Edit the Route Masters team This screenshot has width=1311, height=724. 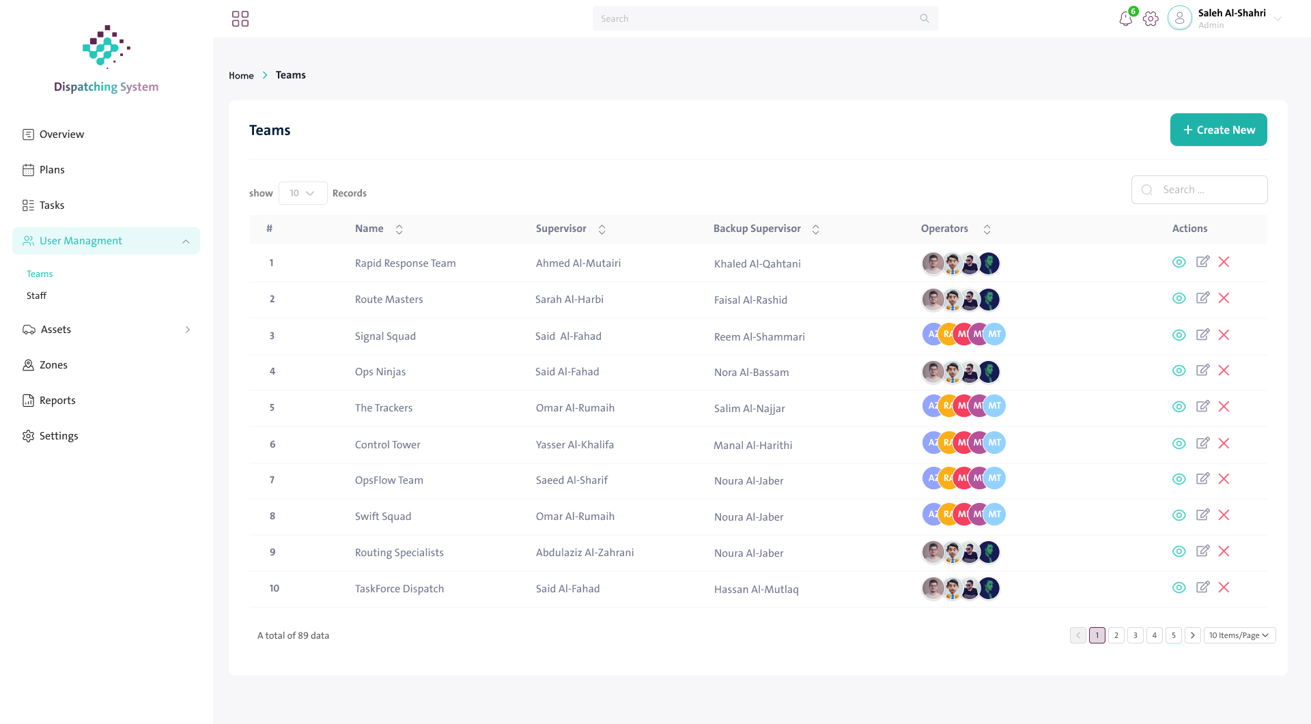[x=1202, y=298]
